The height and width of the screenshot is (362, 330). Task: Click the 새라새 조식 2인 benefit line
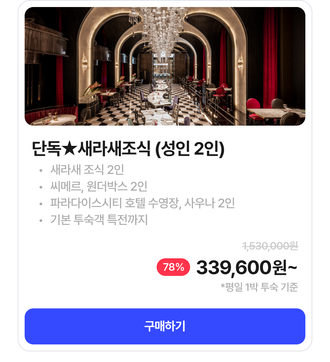(87, 170)
